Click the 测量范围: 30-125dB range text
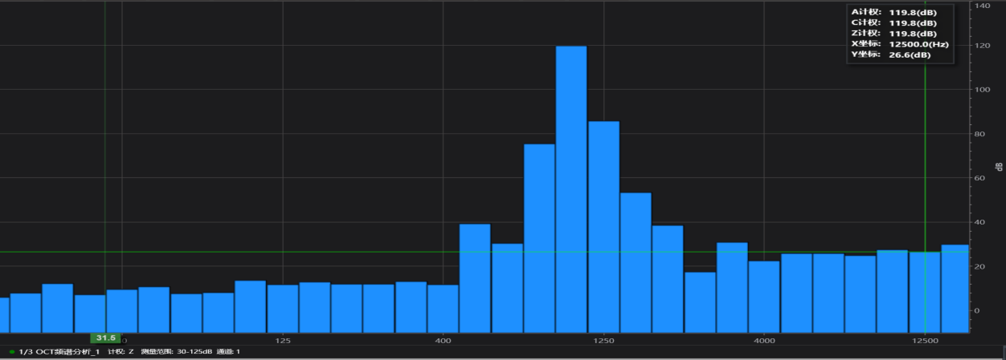 [175, 352]
